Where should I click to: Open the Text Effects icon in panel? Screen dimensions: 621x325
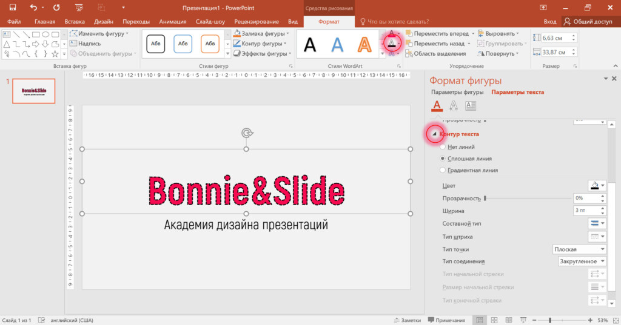coord(453,106)
